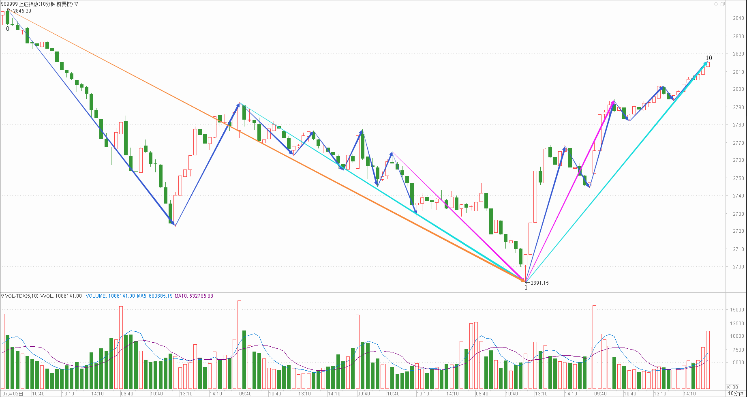This screenshot has height=397, width=747.
Task: Click the VOLUME value label in indicator header
Action: pyautogui.click(x=110, y=296)
